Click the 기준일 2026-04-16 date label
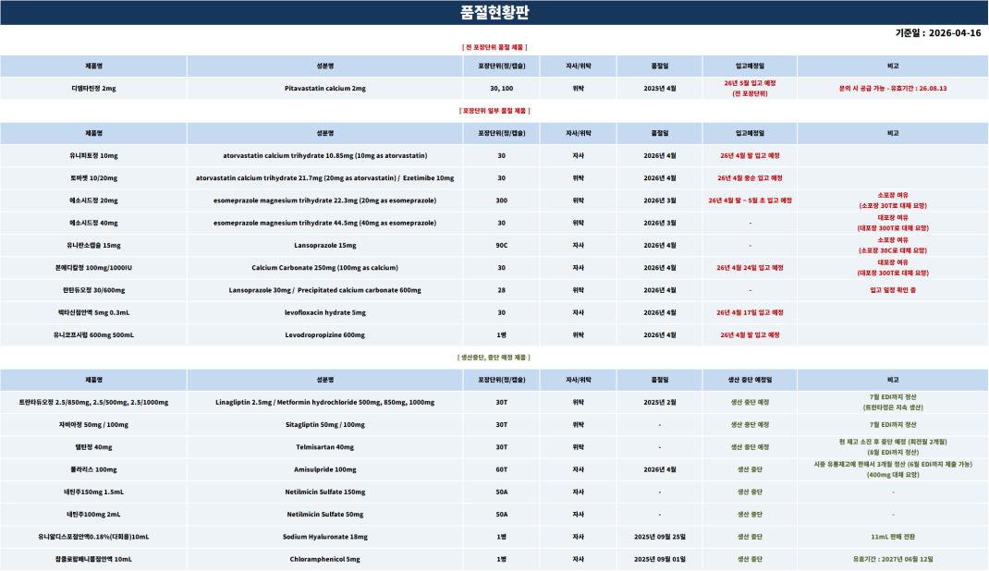The width and height of the screenshot is (989, 571). click(x=937, y=33)
